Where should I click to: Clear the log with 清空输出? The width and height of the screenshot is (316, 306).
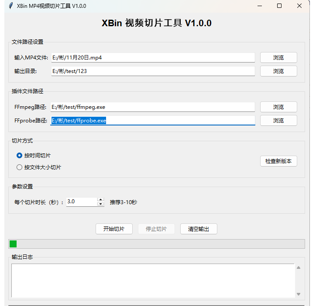[x=199, y=229]
